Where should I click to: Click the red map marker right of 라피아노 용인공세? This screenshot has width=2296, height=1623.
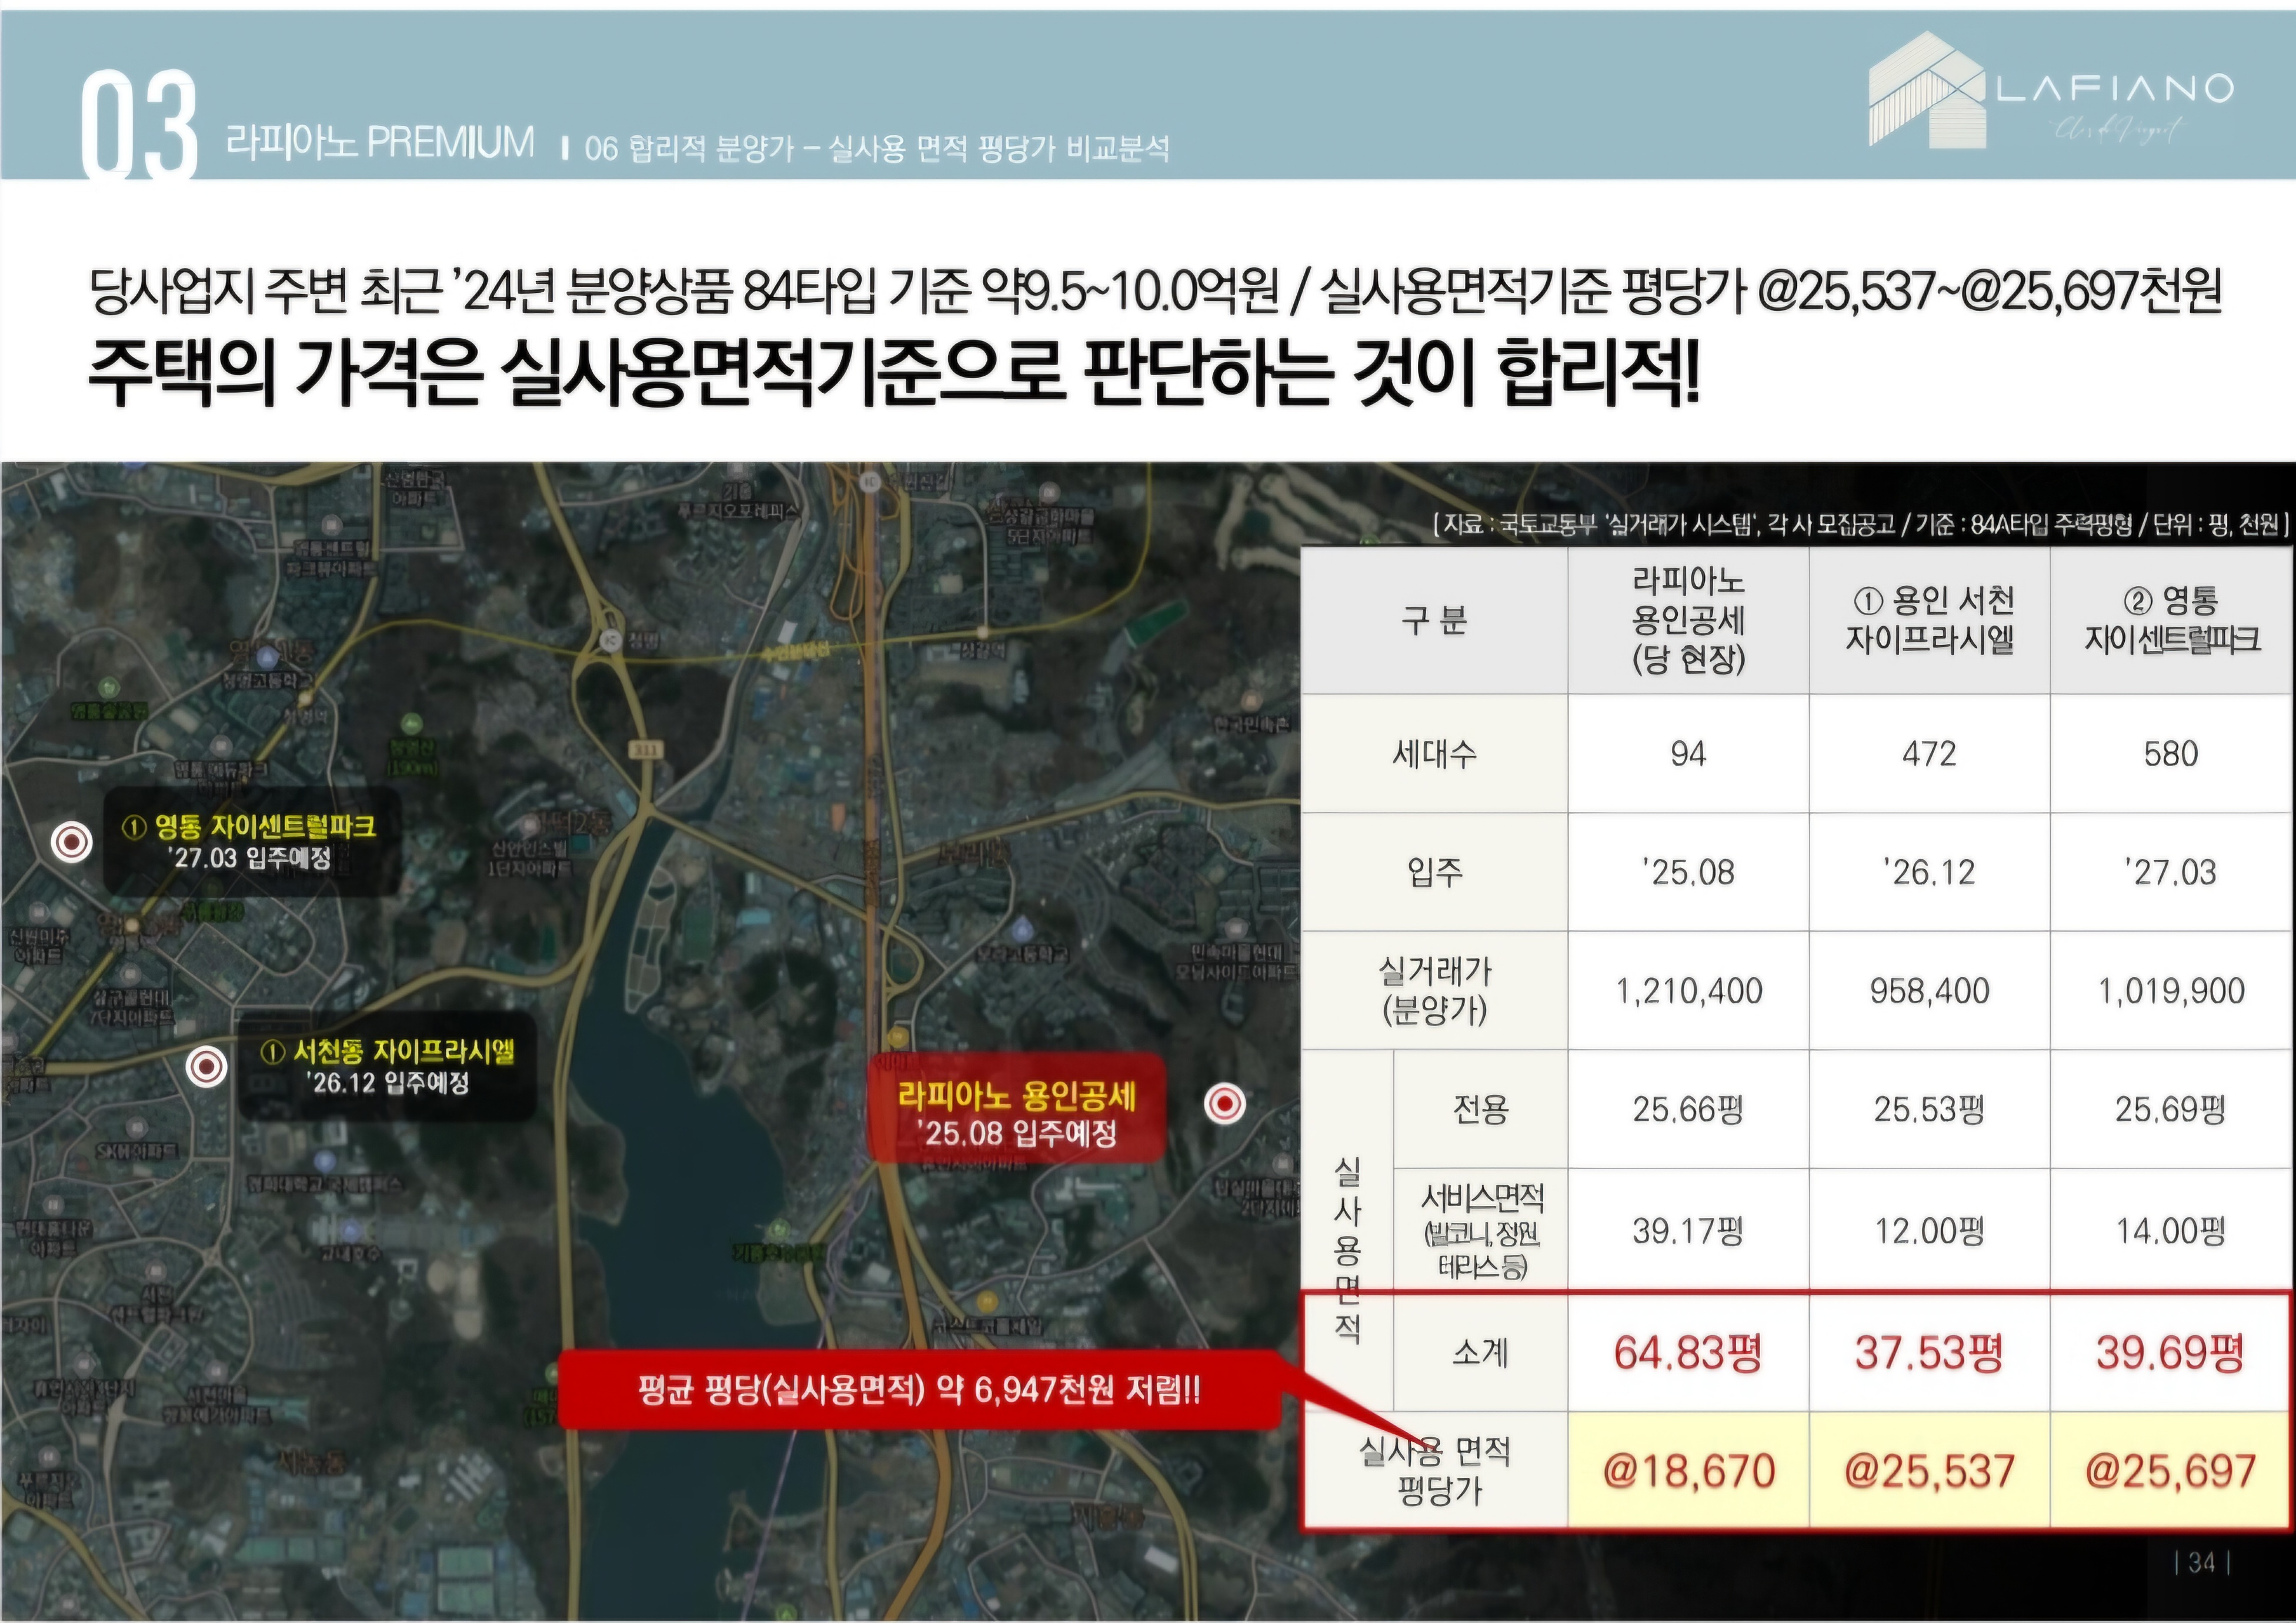[1225, 1104]
